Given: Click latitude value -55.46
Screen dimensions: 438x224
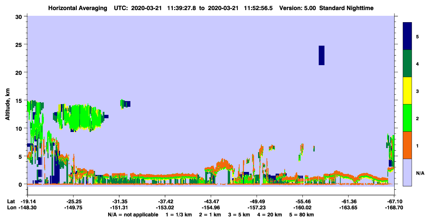Looking at the screenshot, I should point(303,201).
